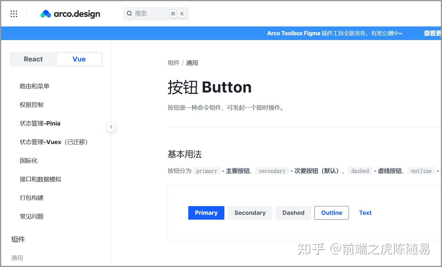Image resolution: width=442 pixels, height=267 pixels.
Task: Switch to the React tab
Action: [33, 59]
